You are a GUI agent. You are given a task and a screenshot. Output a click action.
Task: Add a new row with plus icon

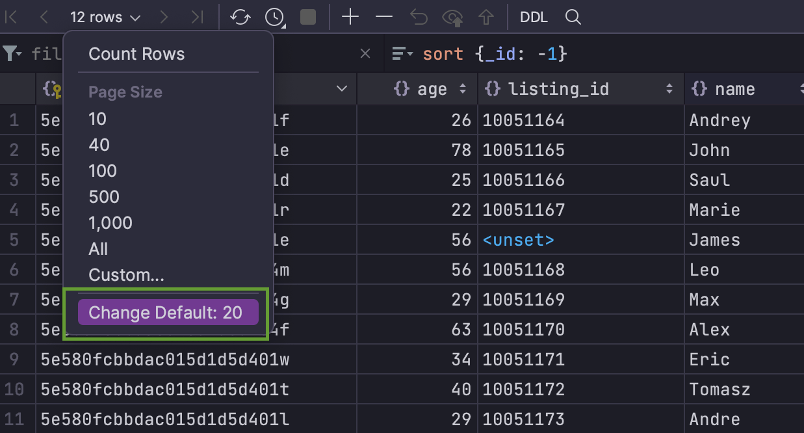[x=350, y=18]
